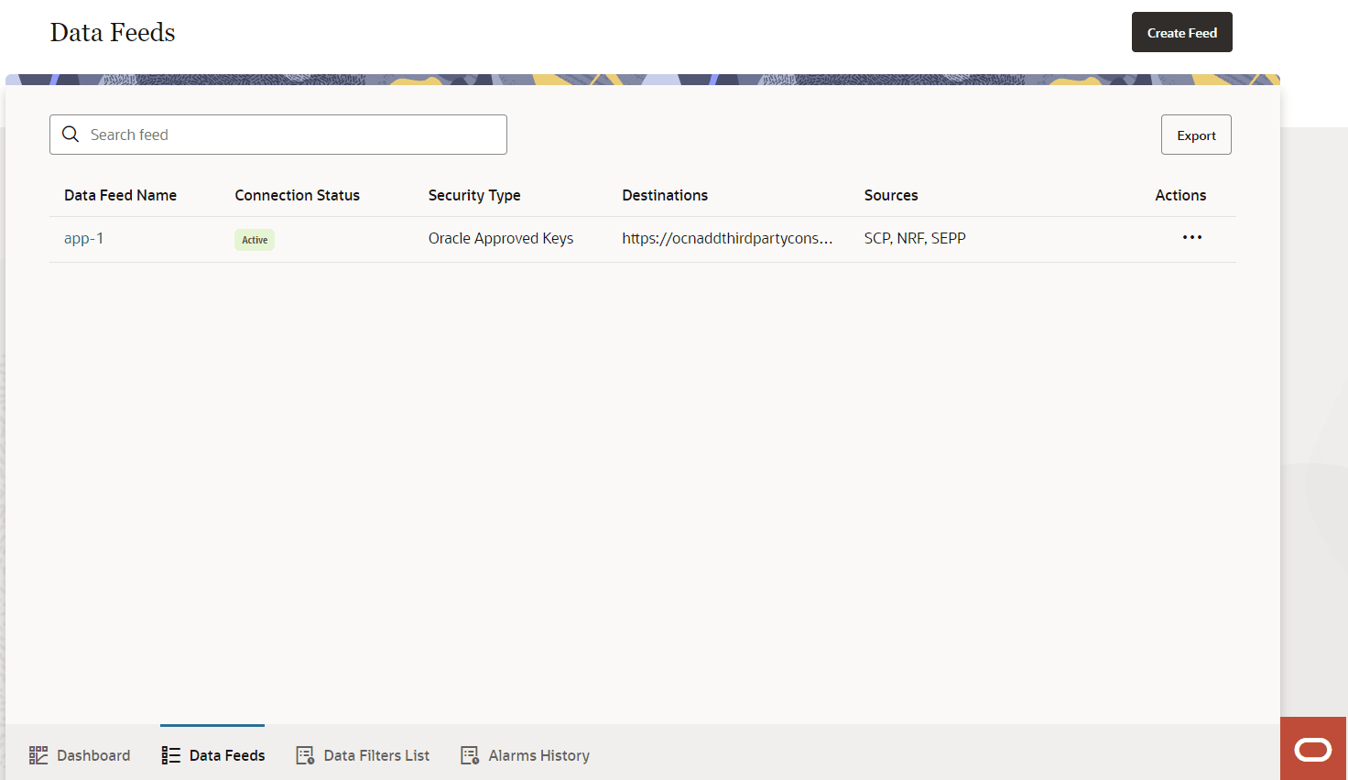
Task: Click the Dashboard chart icon
Action: 38,755
